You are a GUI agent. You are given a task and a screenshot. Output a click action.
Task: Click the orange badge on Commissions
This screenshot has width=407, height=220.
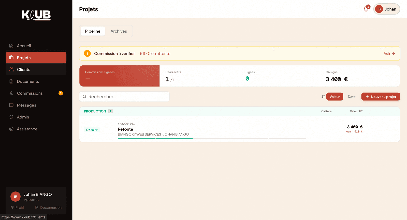(x=61, y=93)
